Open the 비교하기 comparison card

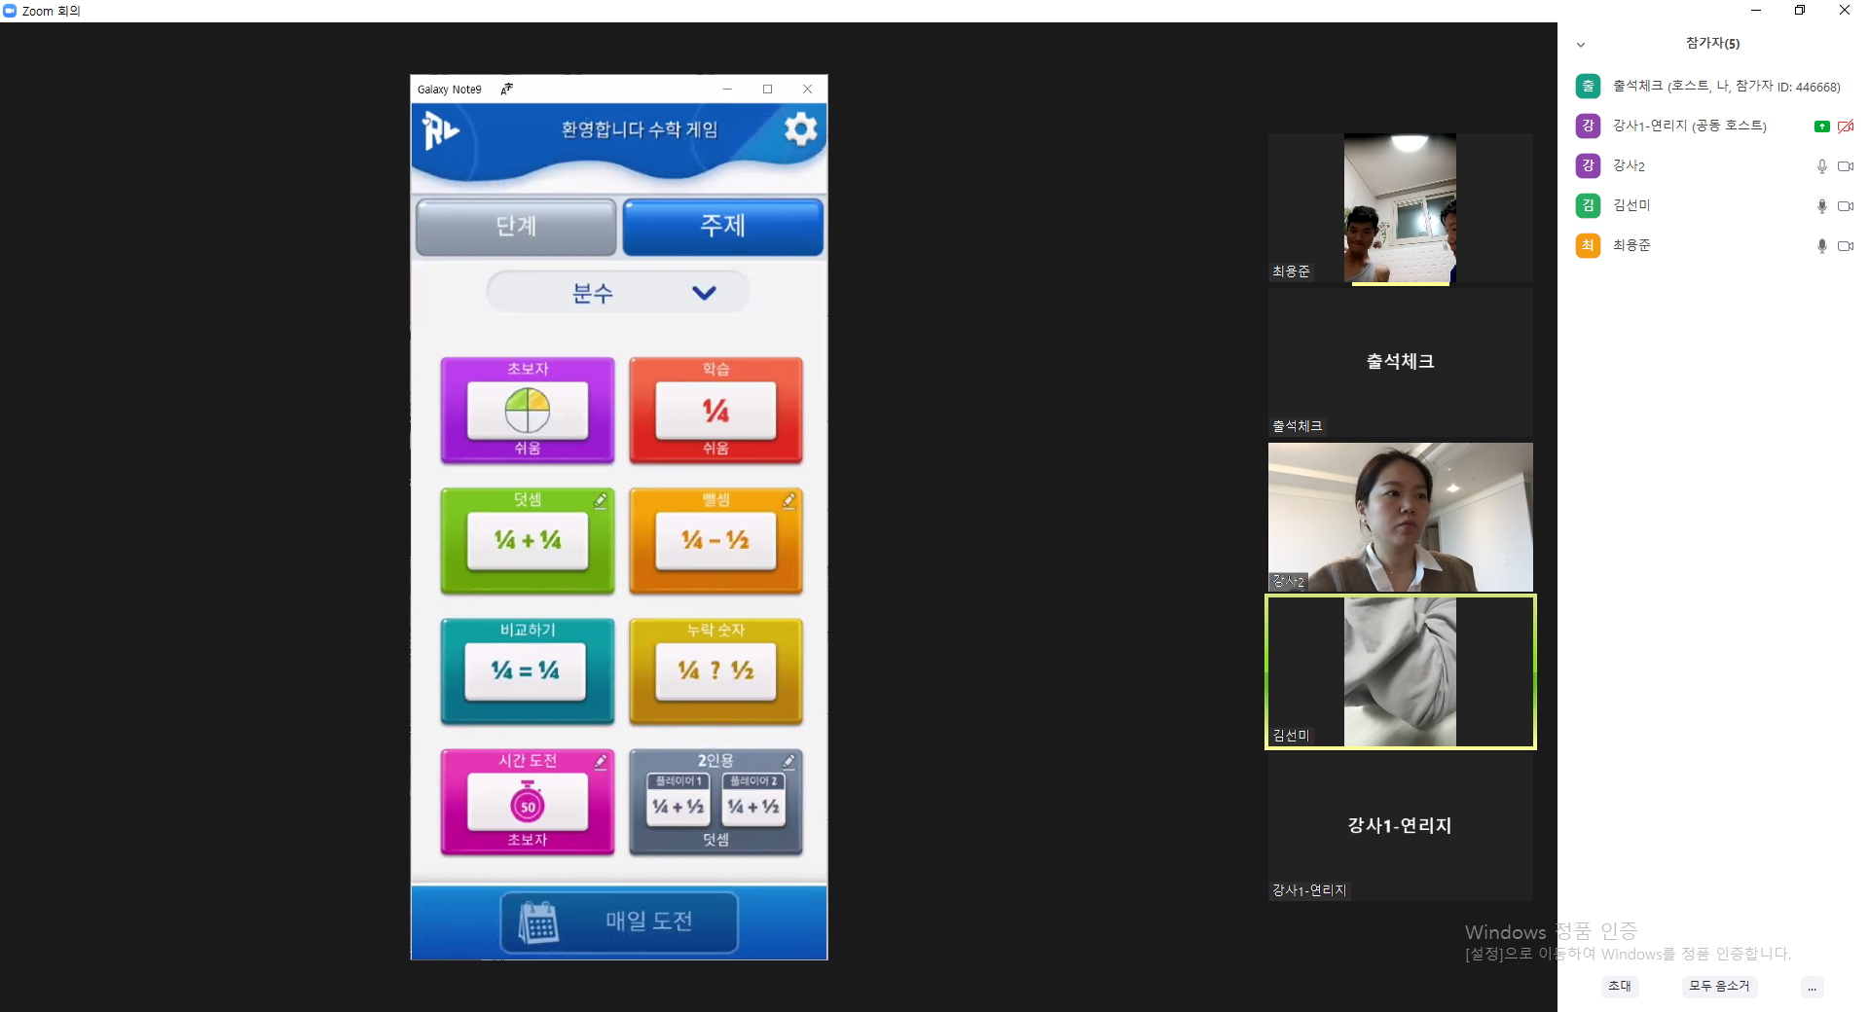pos(528,671)
